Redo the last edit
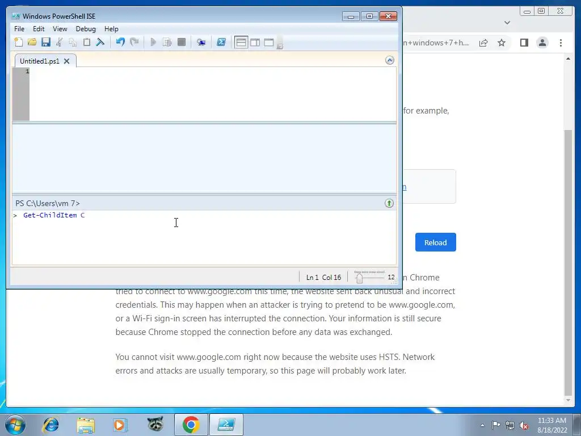The width and height of the screenshot is (581, 436). point(134,42)
